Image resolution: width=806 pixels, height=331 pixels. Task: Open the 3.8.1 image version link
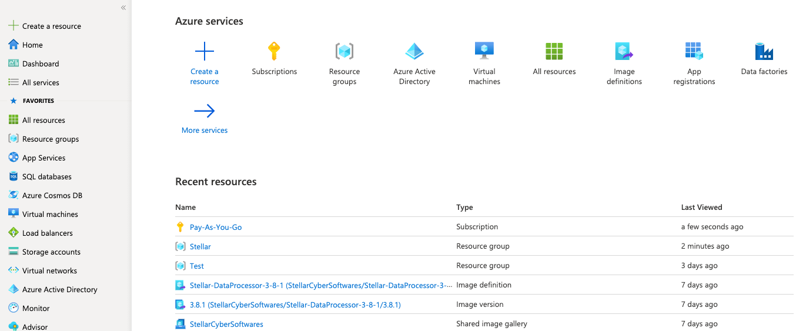click(x=295, y=305)
